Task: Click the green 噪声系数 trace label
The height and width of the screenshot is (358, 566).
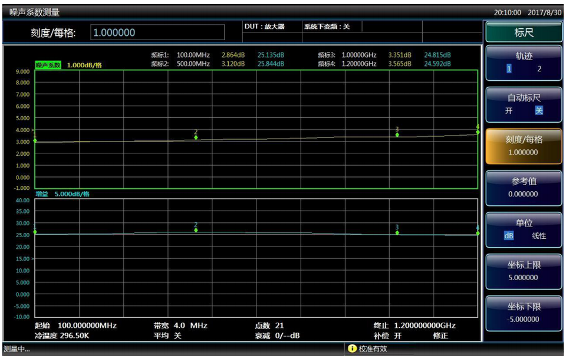Action: click(48, 65)
